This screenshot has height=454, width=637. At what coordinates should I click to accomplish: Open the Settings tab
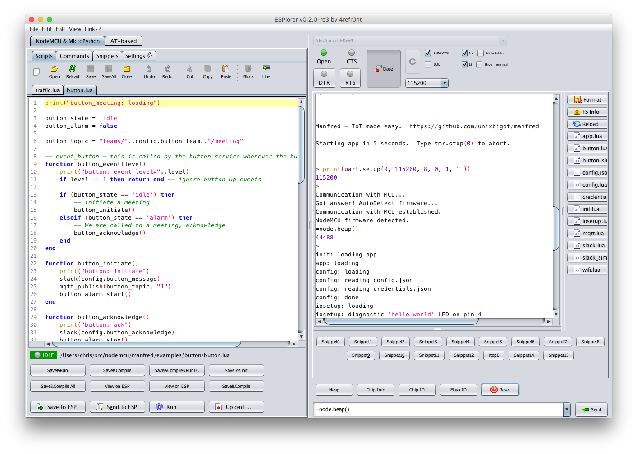(139, 56)
